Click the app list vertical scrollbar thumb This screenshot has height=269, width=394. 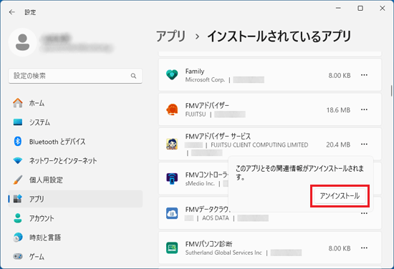tap(391, 91)
